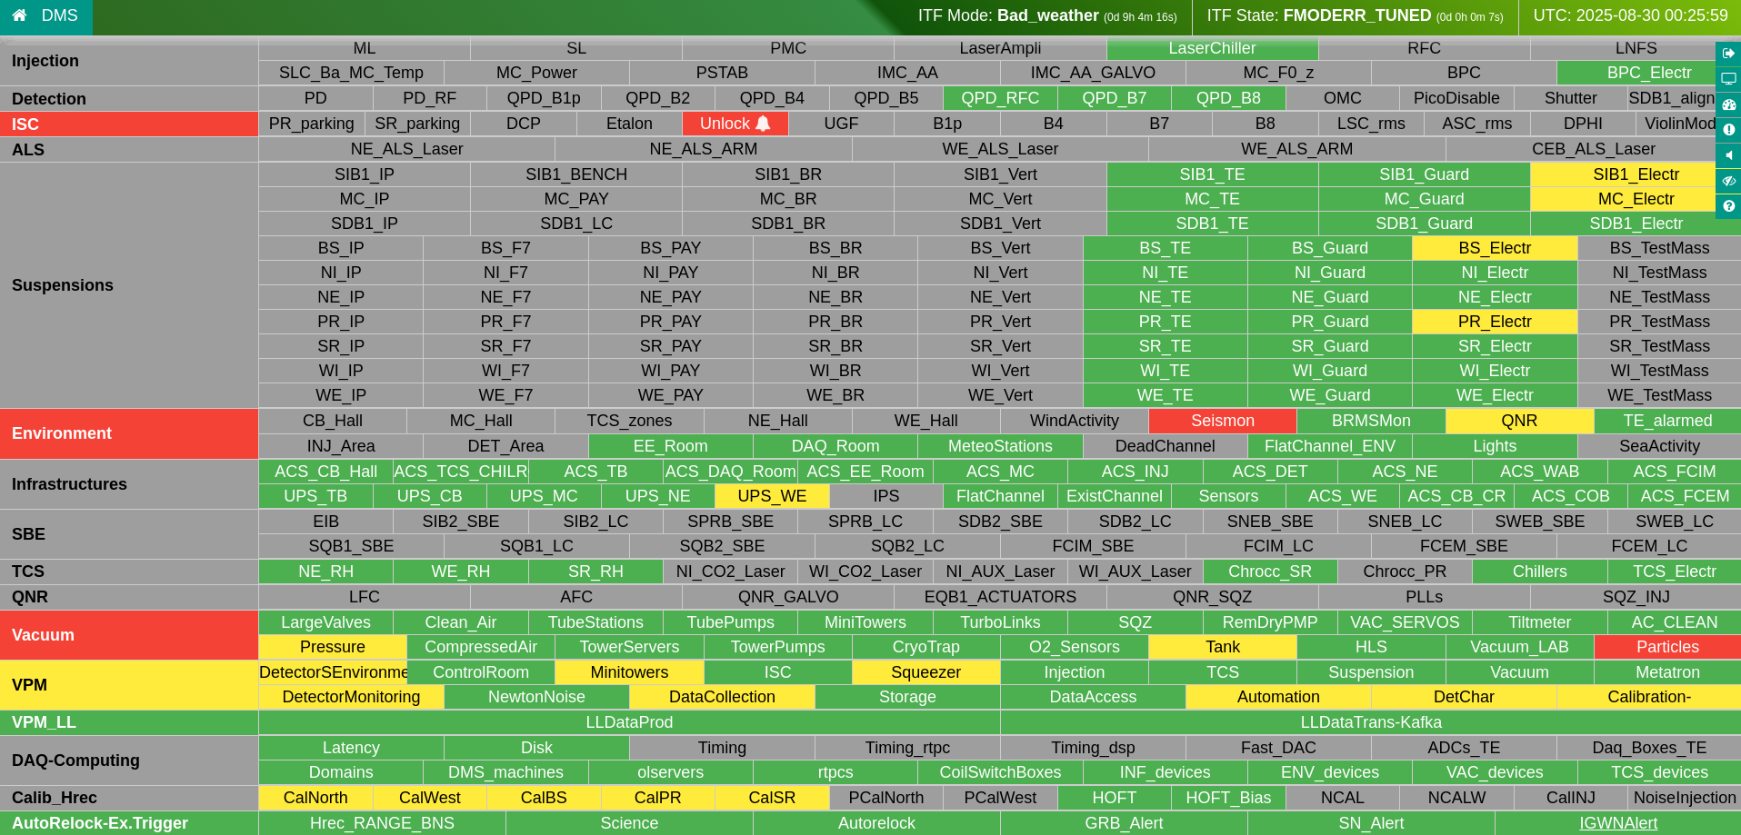The height and width of the screenshot is (835, 1741).
Task: Open the Chrocc_SR cell
Action: pos(1270,572)
